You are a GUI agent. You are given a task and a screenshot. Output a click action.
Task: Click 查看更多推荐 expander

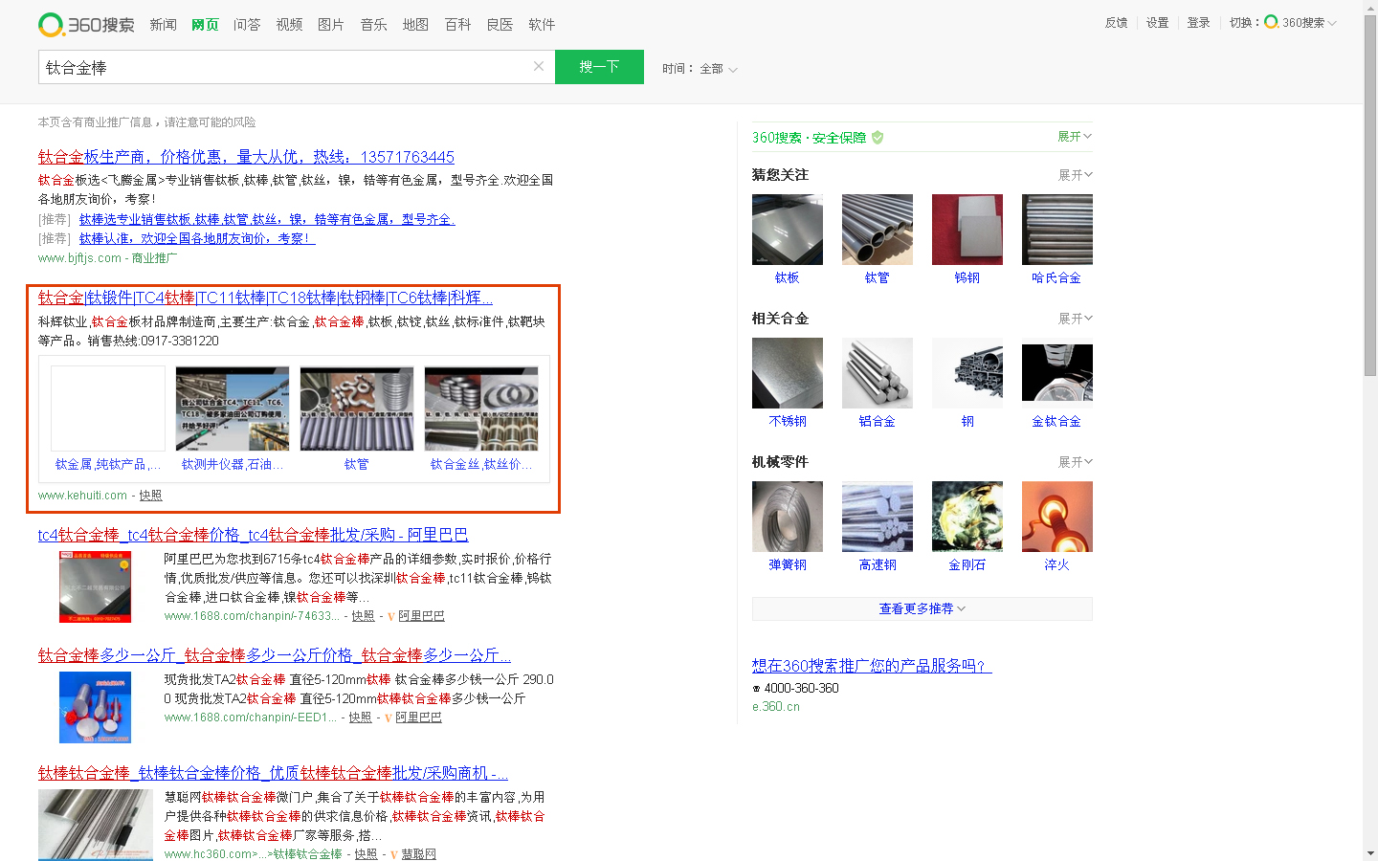[x=922, y=608]
